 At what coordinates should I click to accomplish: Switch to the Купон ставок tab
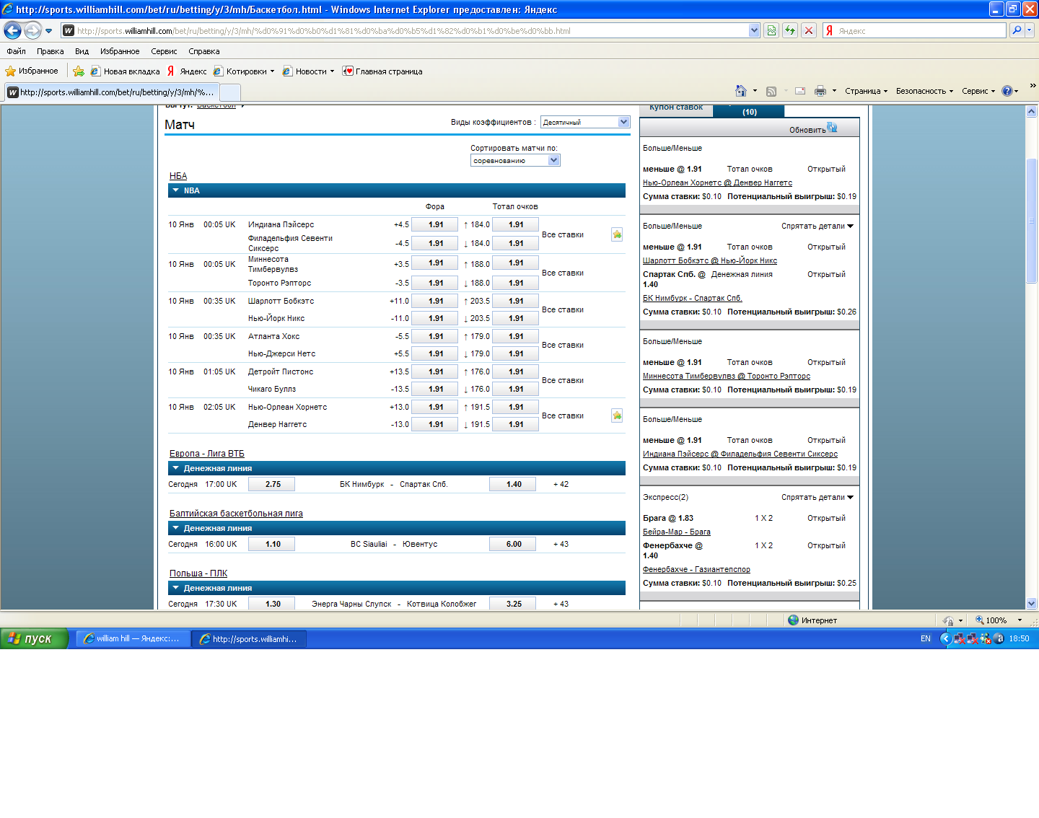[x=675, y=108]
